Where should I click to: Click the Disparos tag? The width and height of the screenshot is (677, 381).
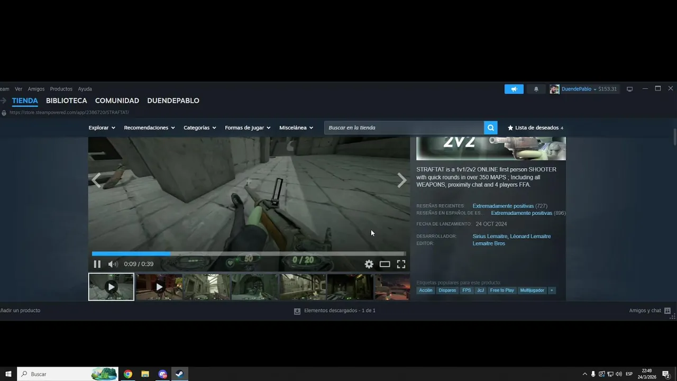(447, 291)
